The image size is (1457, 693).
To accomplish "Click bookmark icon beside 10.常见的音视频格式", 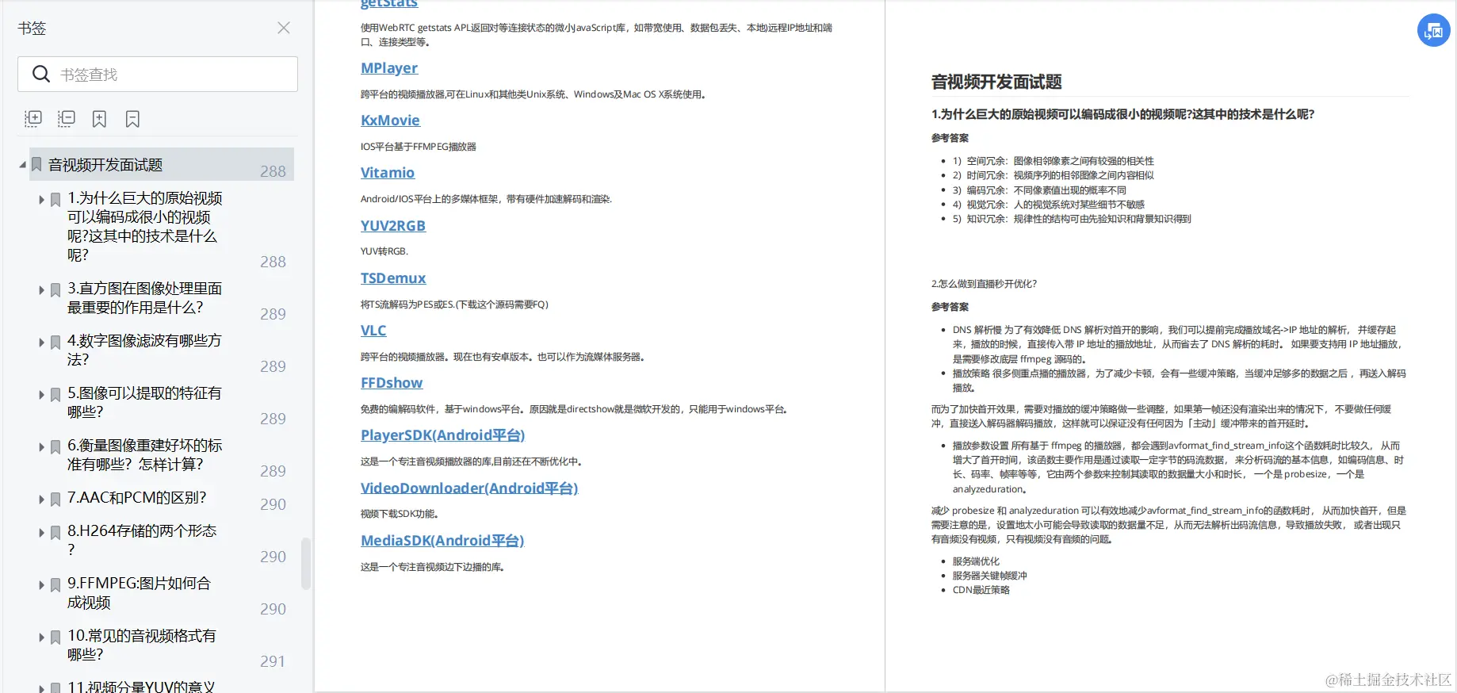I will 55,637.
